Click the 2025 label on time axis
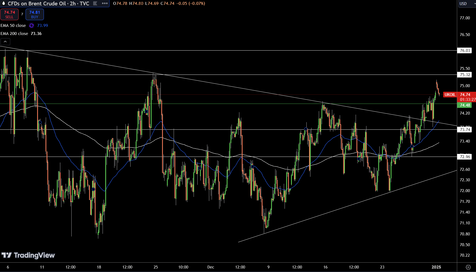The height and width of the screenshot is (272, 476). pyautogui.click(x=436, y=267)
